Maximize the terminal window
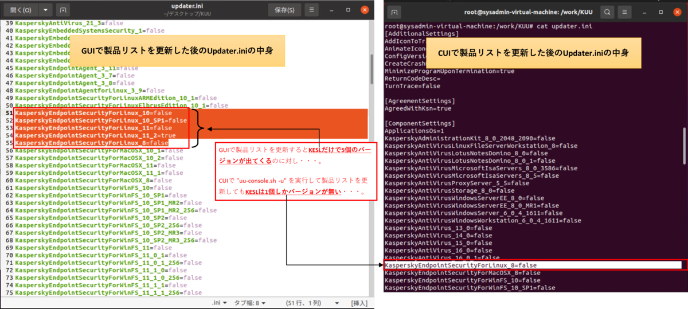 pyautogui.click(x=660, y=11)
